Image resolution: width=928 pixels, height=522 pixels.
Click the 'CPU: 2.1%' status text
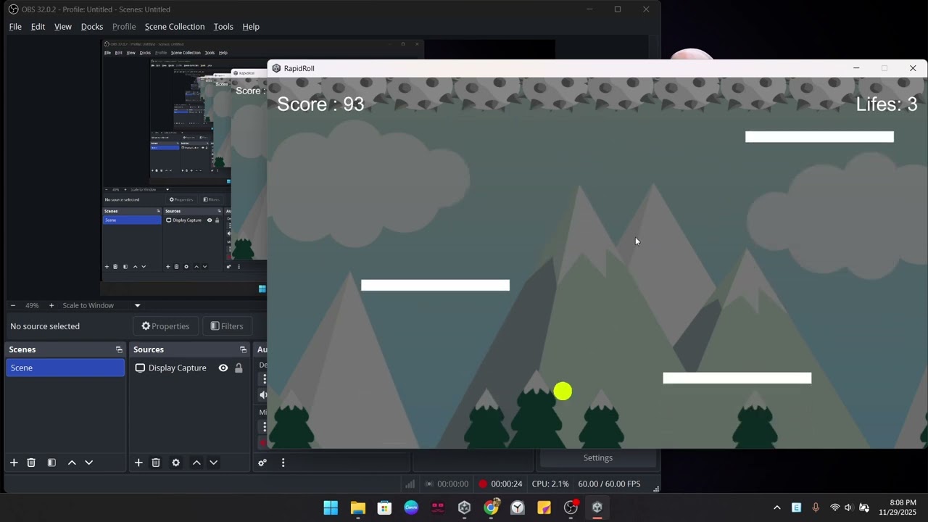(550, 484)
